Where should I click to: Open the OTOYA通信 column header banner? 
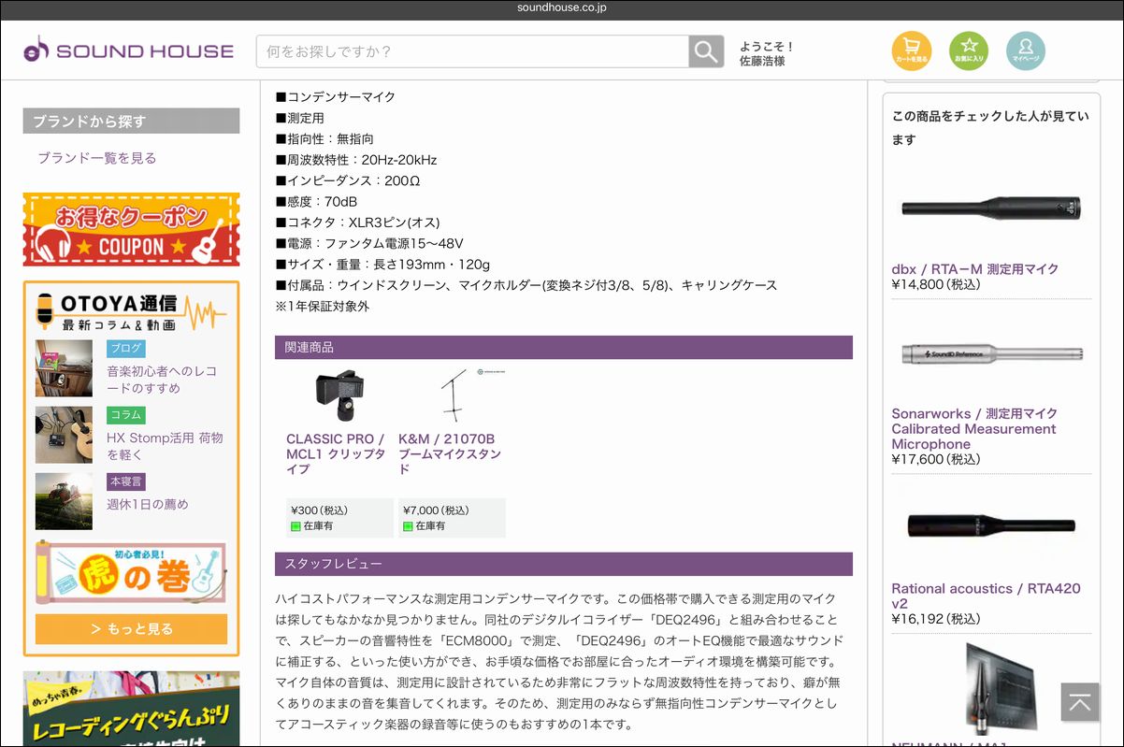[131, 312]
